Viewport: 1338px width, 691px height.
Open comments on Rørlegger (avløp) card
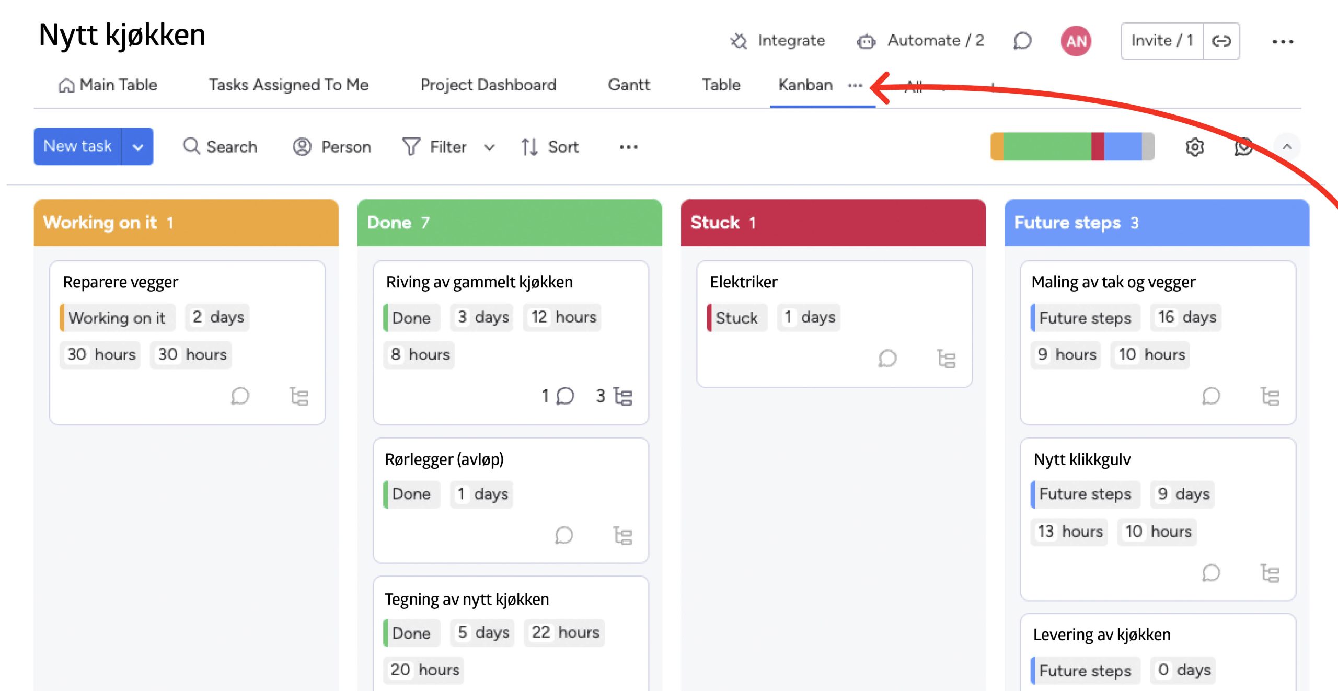coord(564,535)
